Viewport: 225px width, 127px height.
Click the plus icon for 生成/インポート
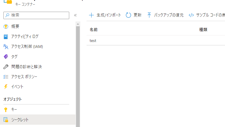(x=91, y=15)
